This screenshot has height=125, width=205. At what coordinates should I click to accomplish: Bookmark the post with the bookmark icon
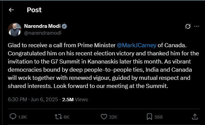pyautogui.click(x=149, y=117)
